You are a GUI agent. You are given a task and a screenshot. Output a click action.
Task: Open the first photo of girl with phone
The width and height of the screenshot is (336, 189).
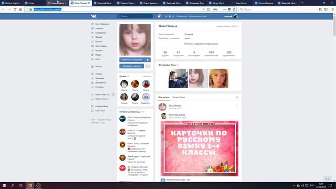point(178,78)
